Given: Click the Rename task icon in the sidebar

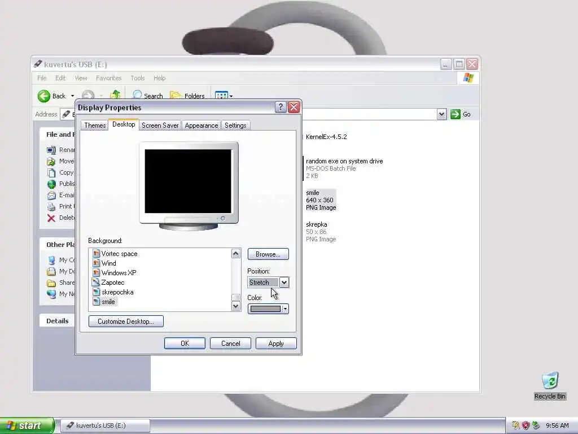Looking at the screenshot, I should pyautogui.click(x=51, y=150).
